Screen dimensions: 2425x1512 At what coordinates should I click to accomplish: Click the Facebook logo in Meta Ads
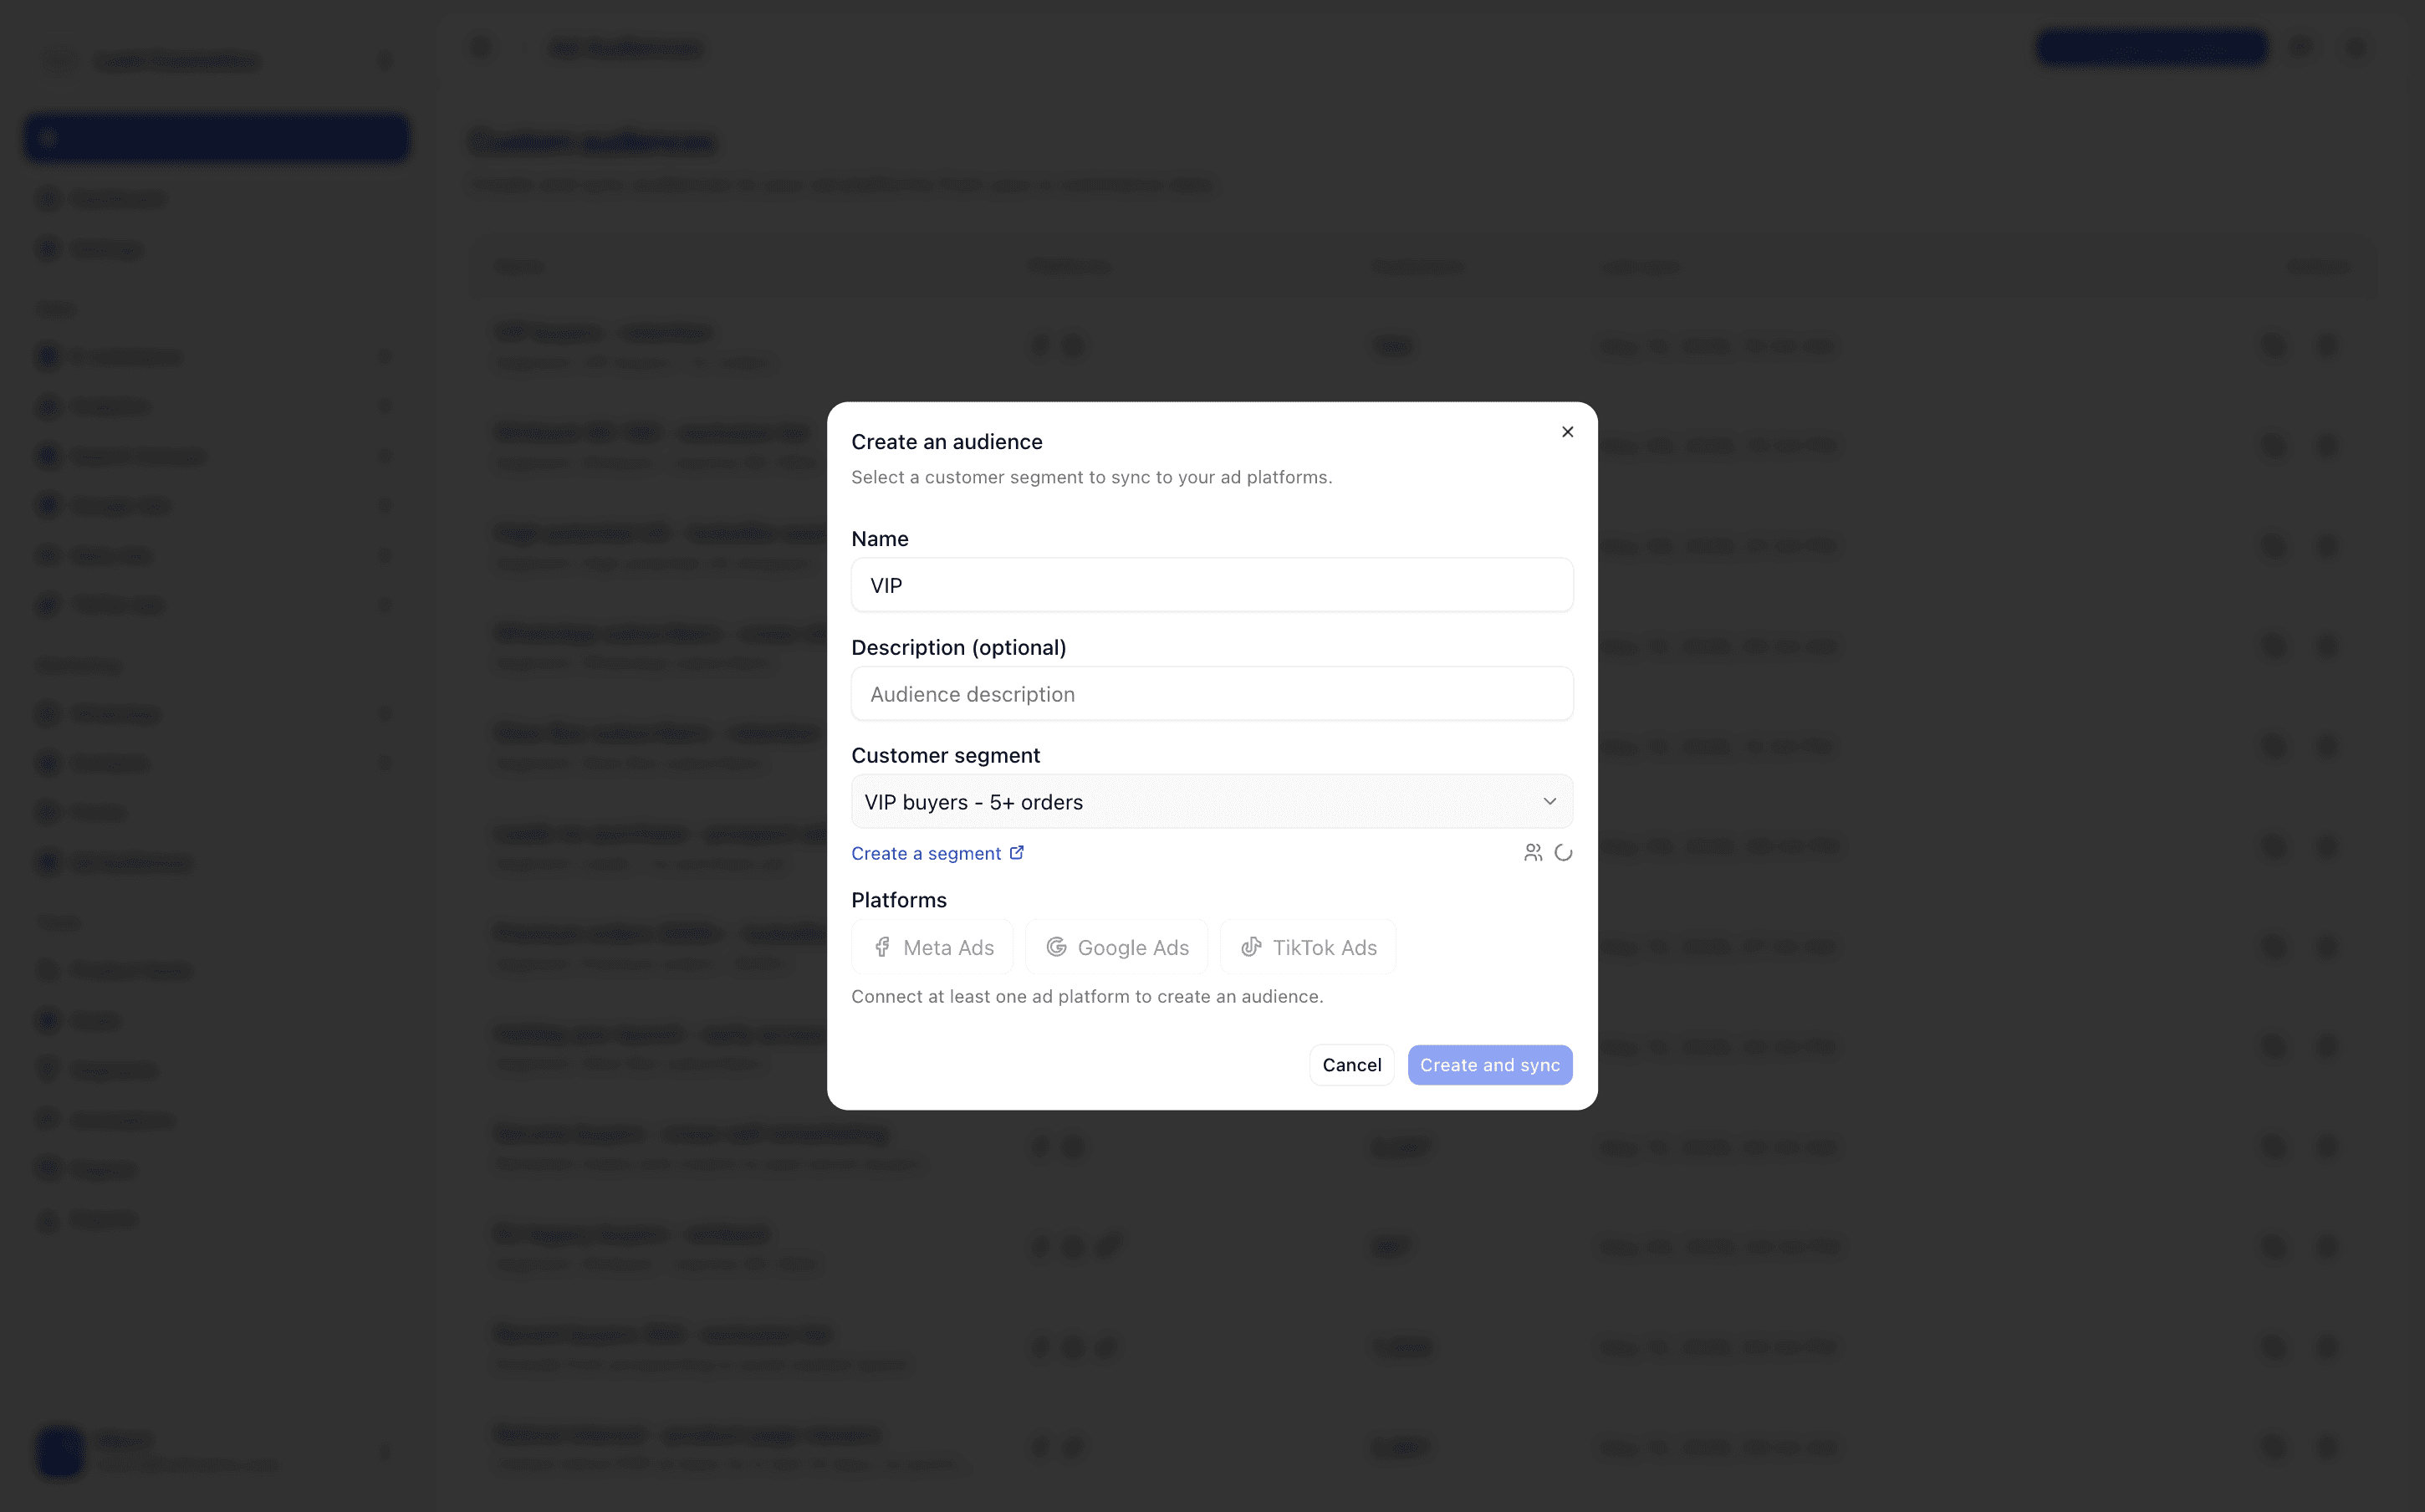click(881, 947)
